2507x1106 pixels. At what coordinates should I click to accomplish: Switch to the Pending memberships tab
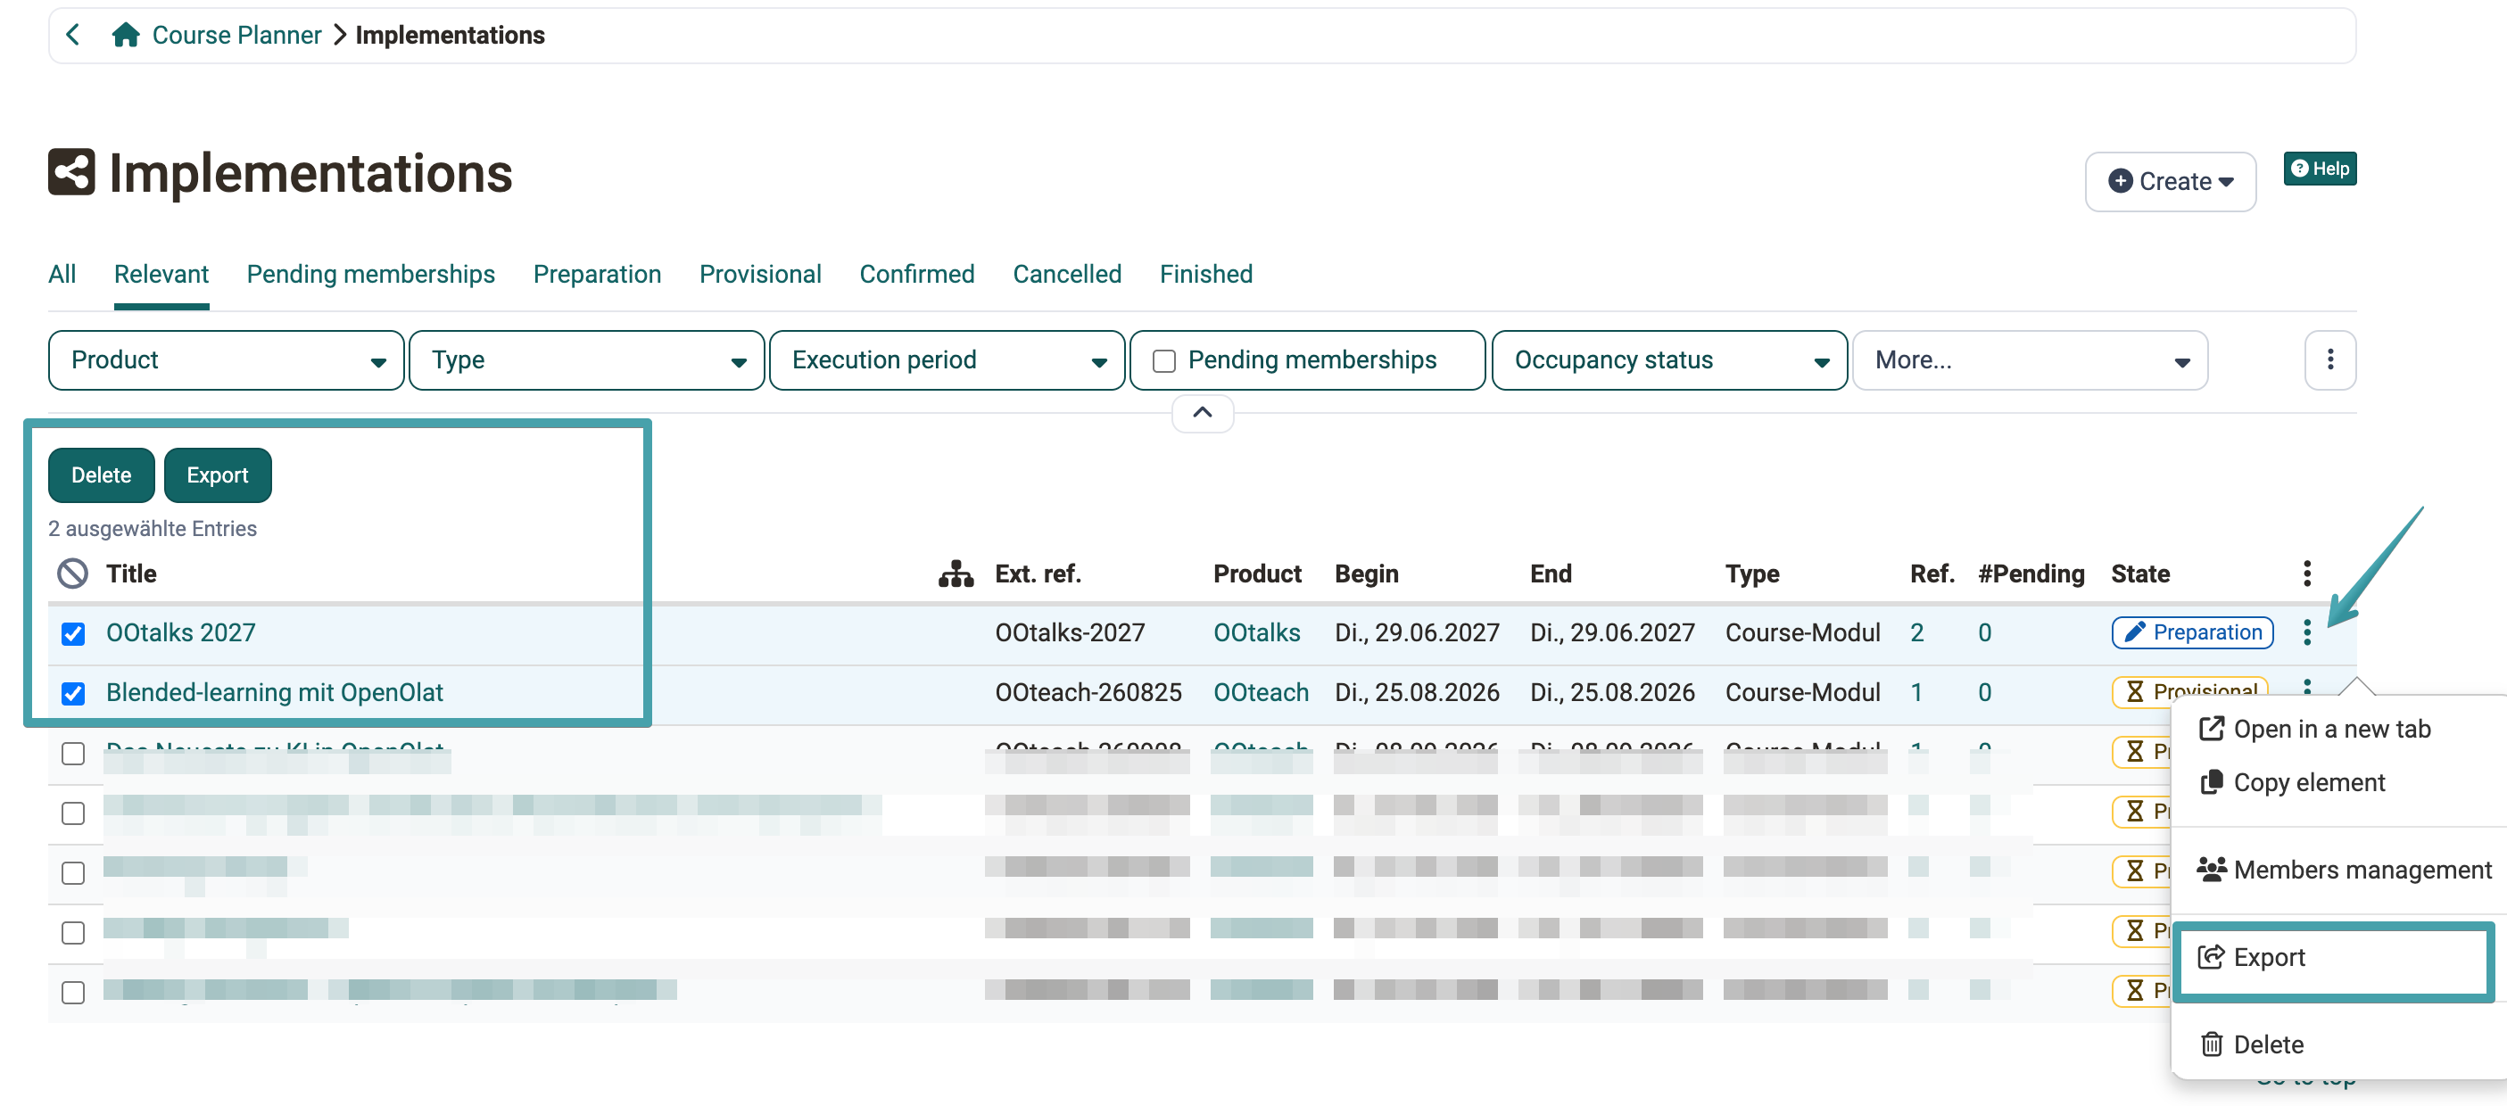coord(371,275)
